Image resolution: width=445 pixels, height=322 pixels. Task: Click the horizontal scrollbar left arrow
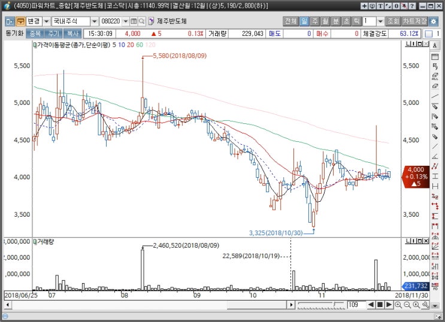point(7,305)
